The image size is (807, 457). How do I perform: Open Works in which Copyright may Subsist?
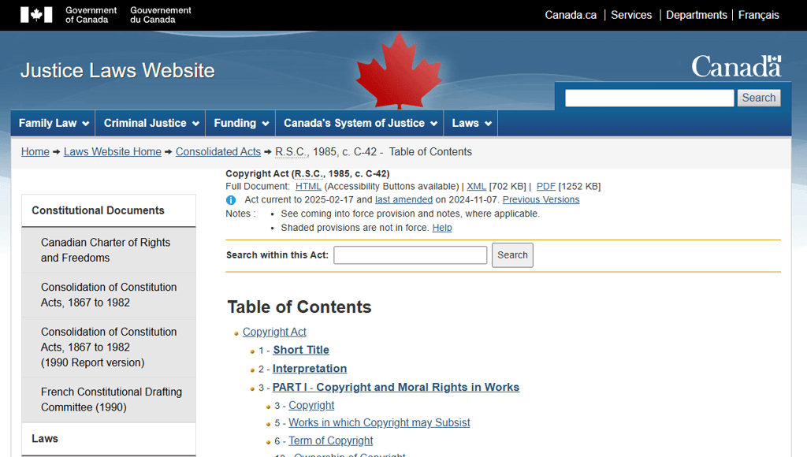point(379,422)
